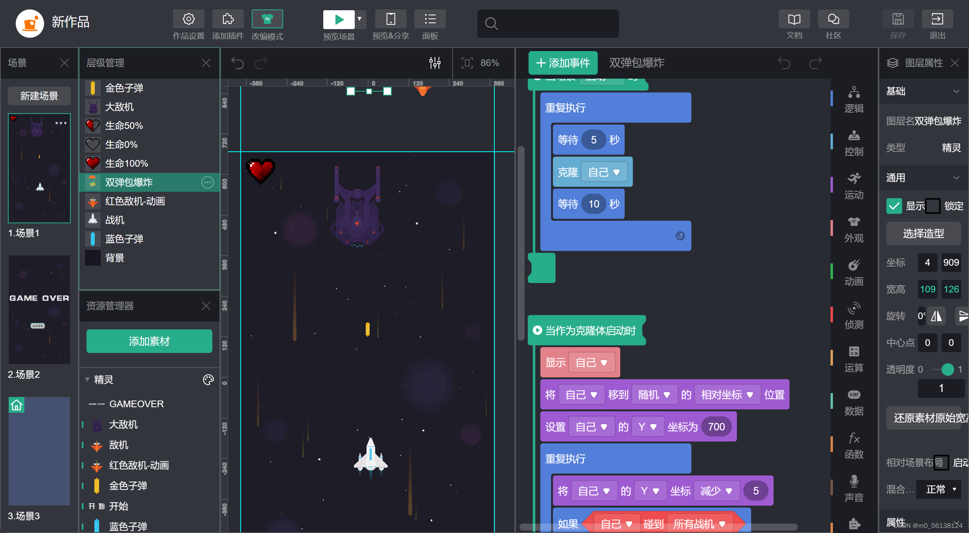Toggle the 相对场景布局 checkbox

[941, 463]
